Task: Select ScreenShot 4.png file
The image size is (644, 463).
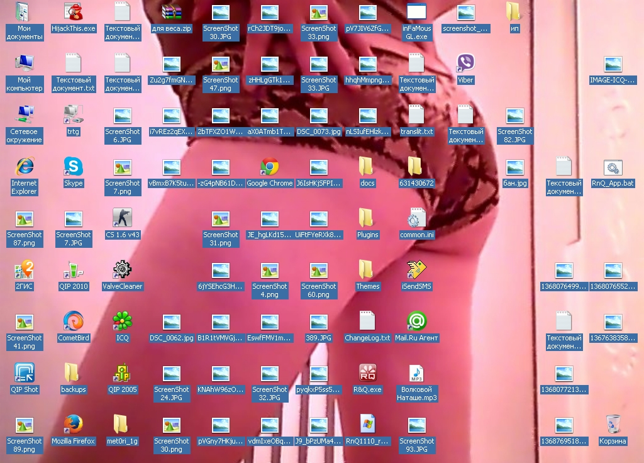Action: (269, 270)
